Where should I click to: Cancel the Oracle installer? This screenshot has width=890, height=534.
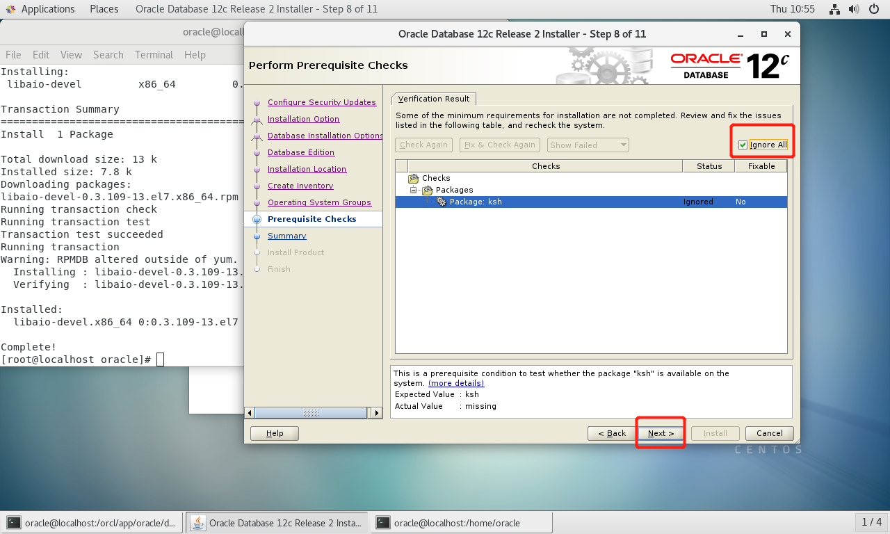click(x=770, y=433)
